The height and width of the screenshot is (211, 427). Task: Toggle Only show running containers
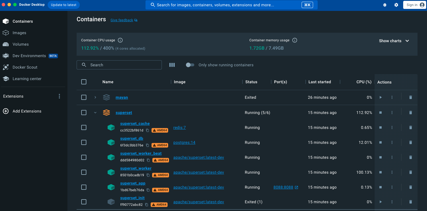(x=190, y=65)
